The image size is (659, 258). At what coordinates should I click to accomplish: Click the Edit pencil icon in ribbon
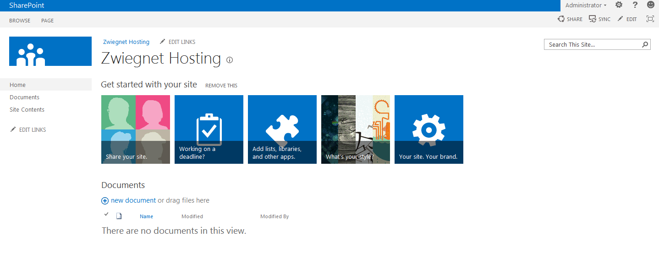tap(621, 19)
